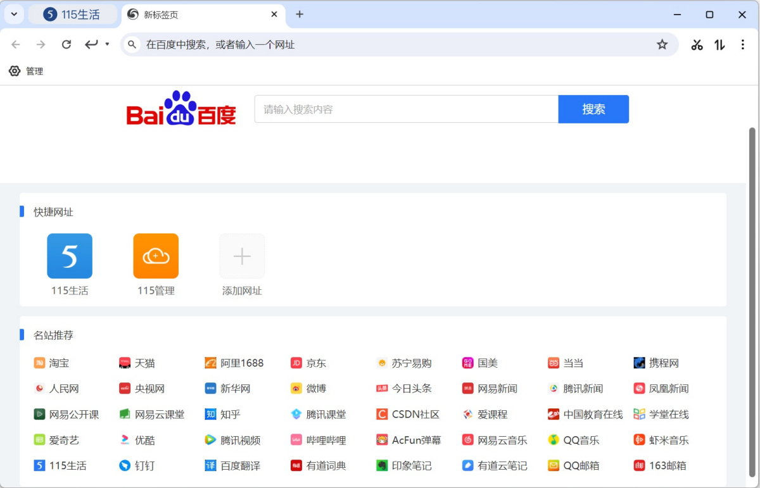Open the orange 115管理 cloud tile
Screen dimensions: 760x488
tap(156, 256)
